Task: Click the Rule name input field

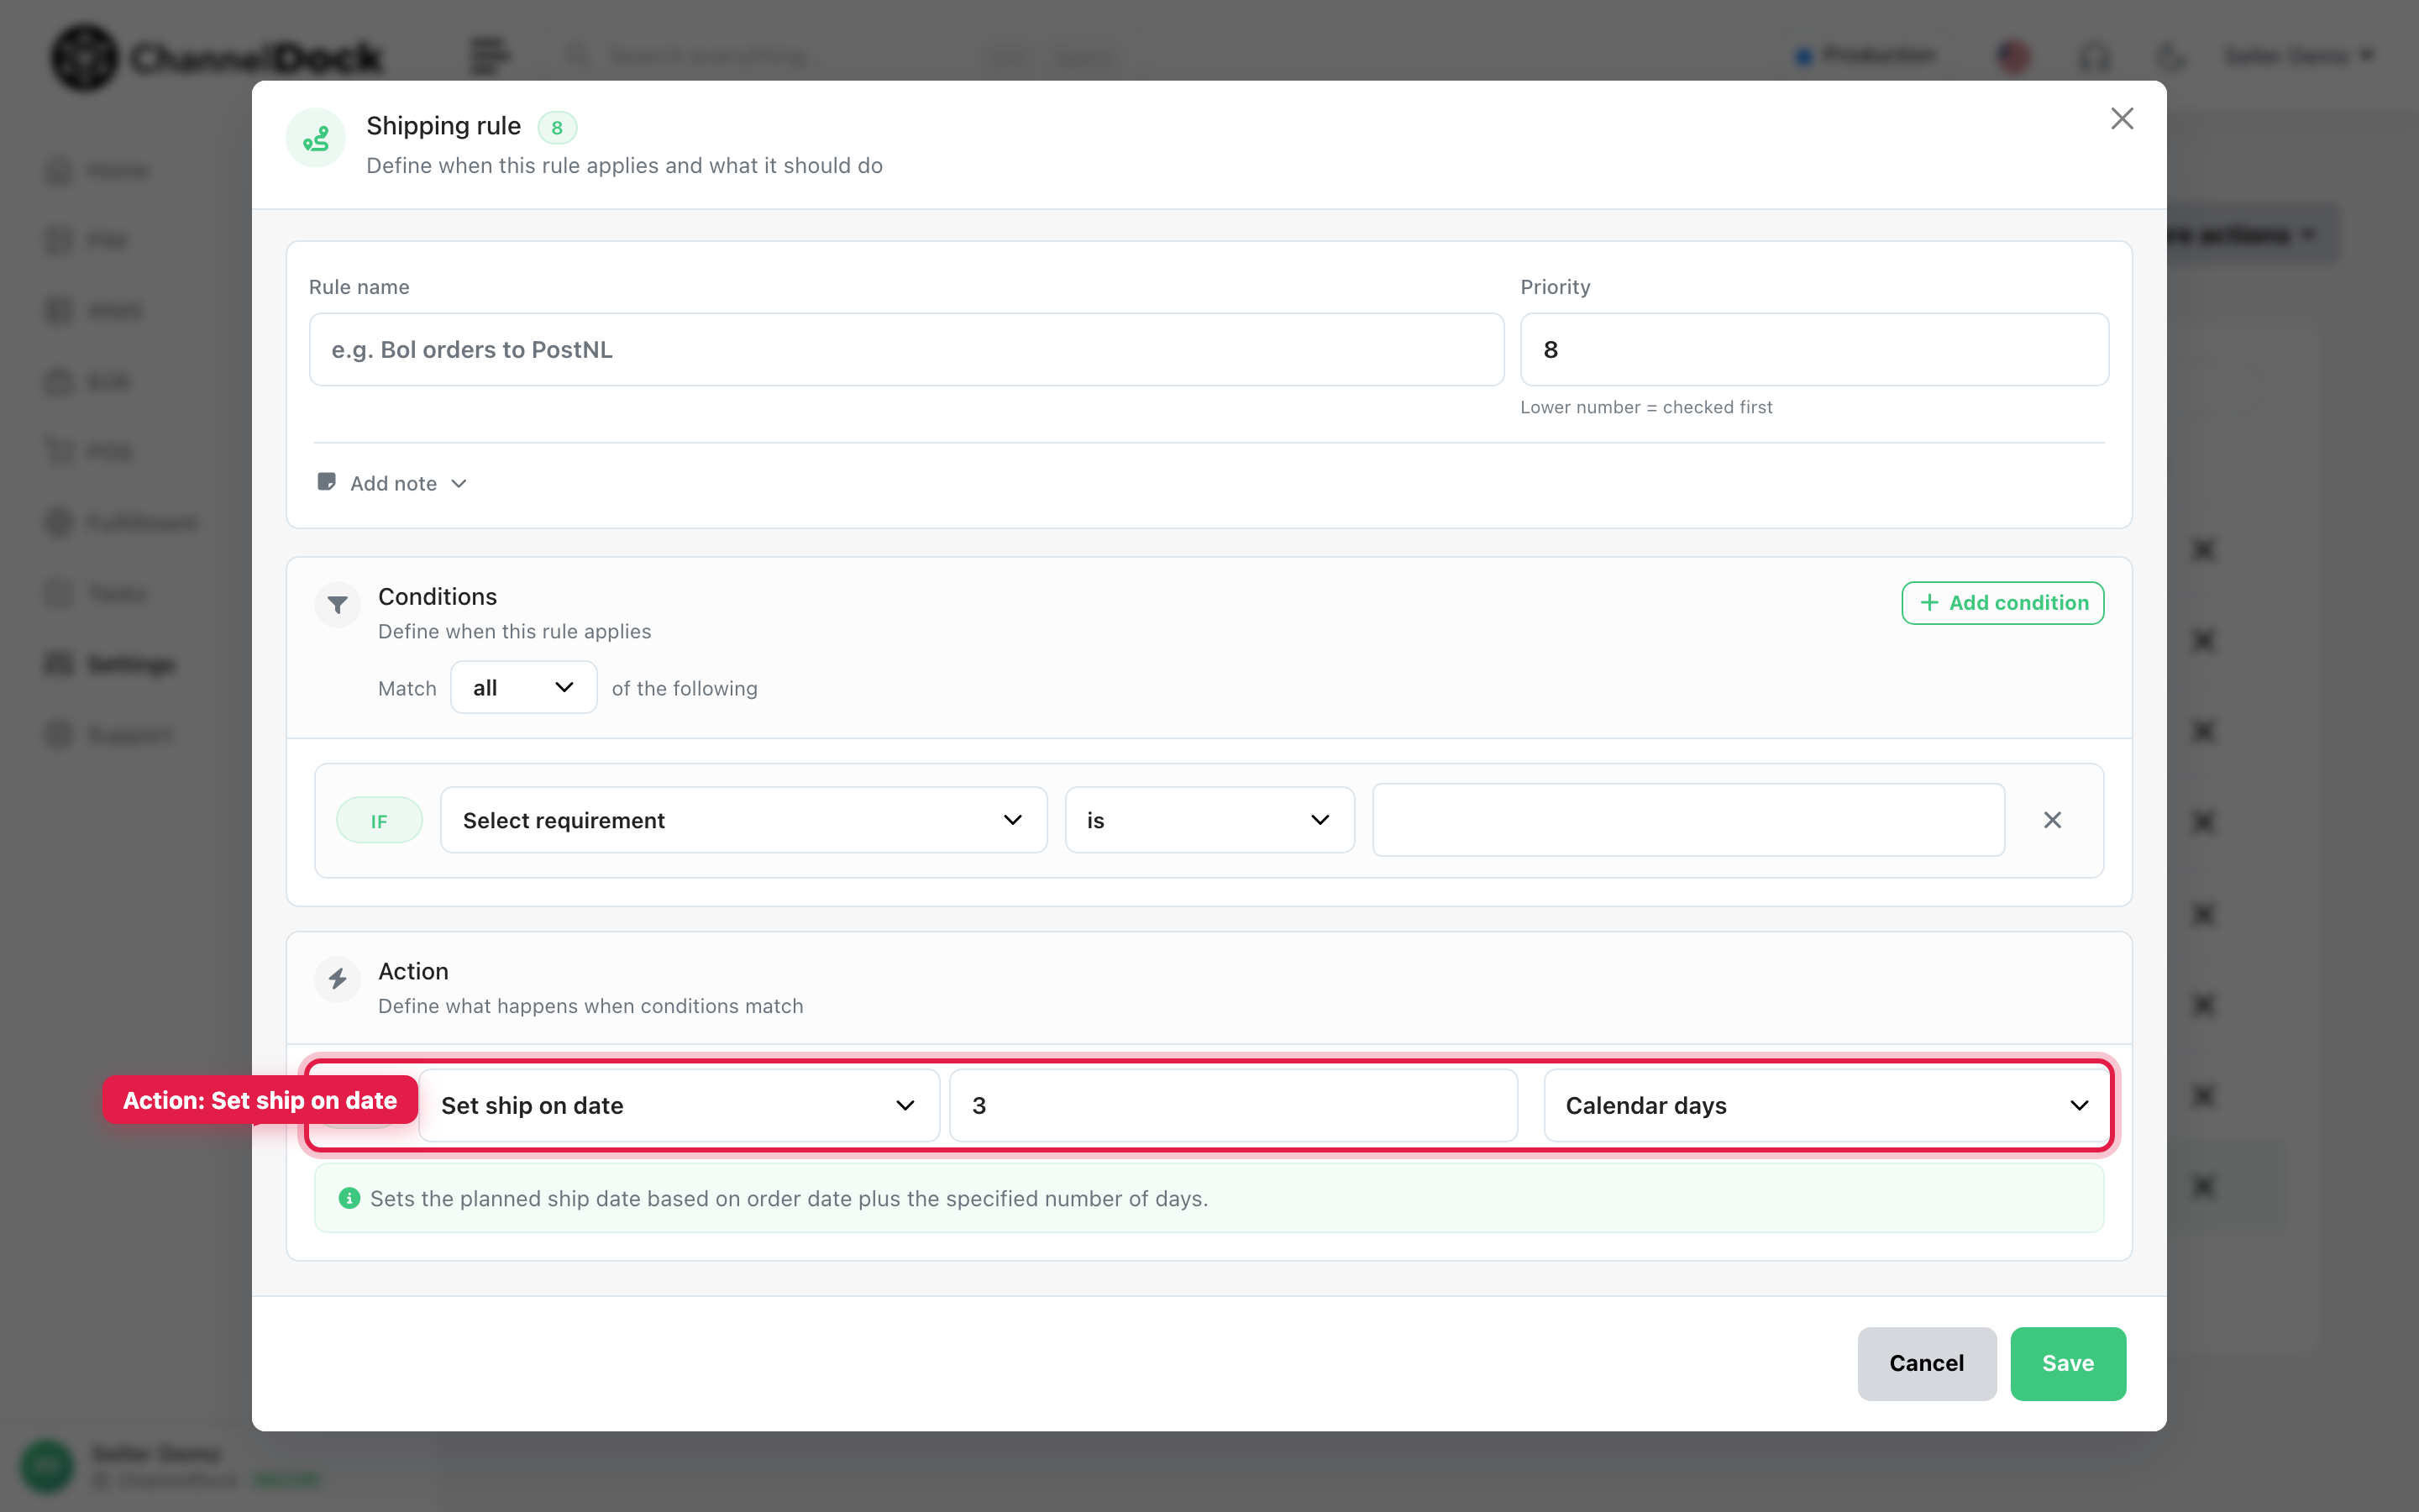Action: tap(905, 349)
